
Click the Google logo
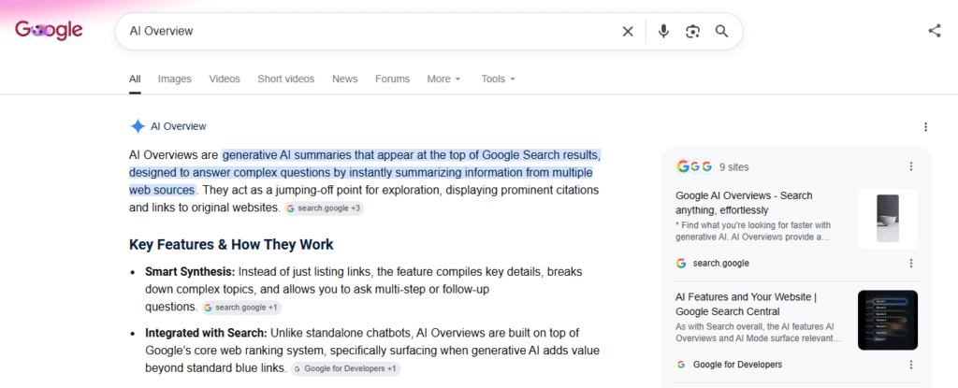[49, 30]
